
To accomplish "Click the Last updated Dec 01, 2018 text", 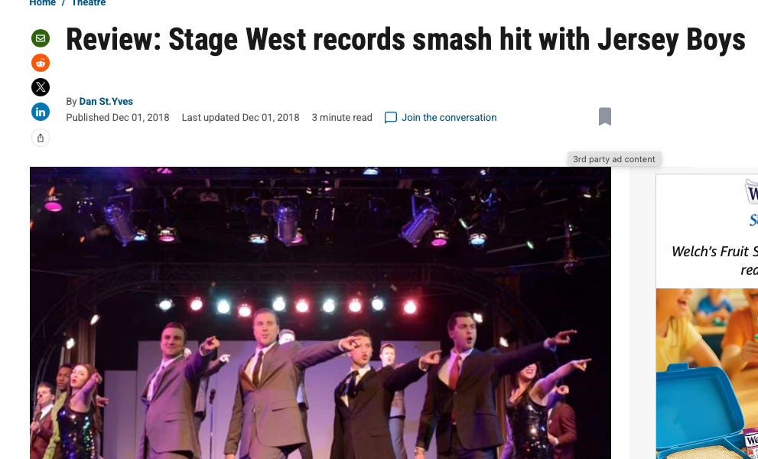I will pos(240,118).
